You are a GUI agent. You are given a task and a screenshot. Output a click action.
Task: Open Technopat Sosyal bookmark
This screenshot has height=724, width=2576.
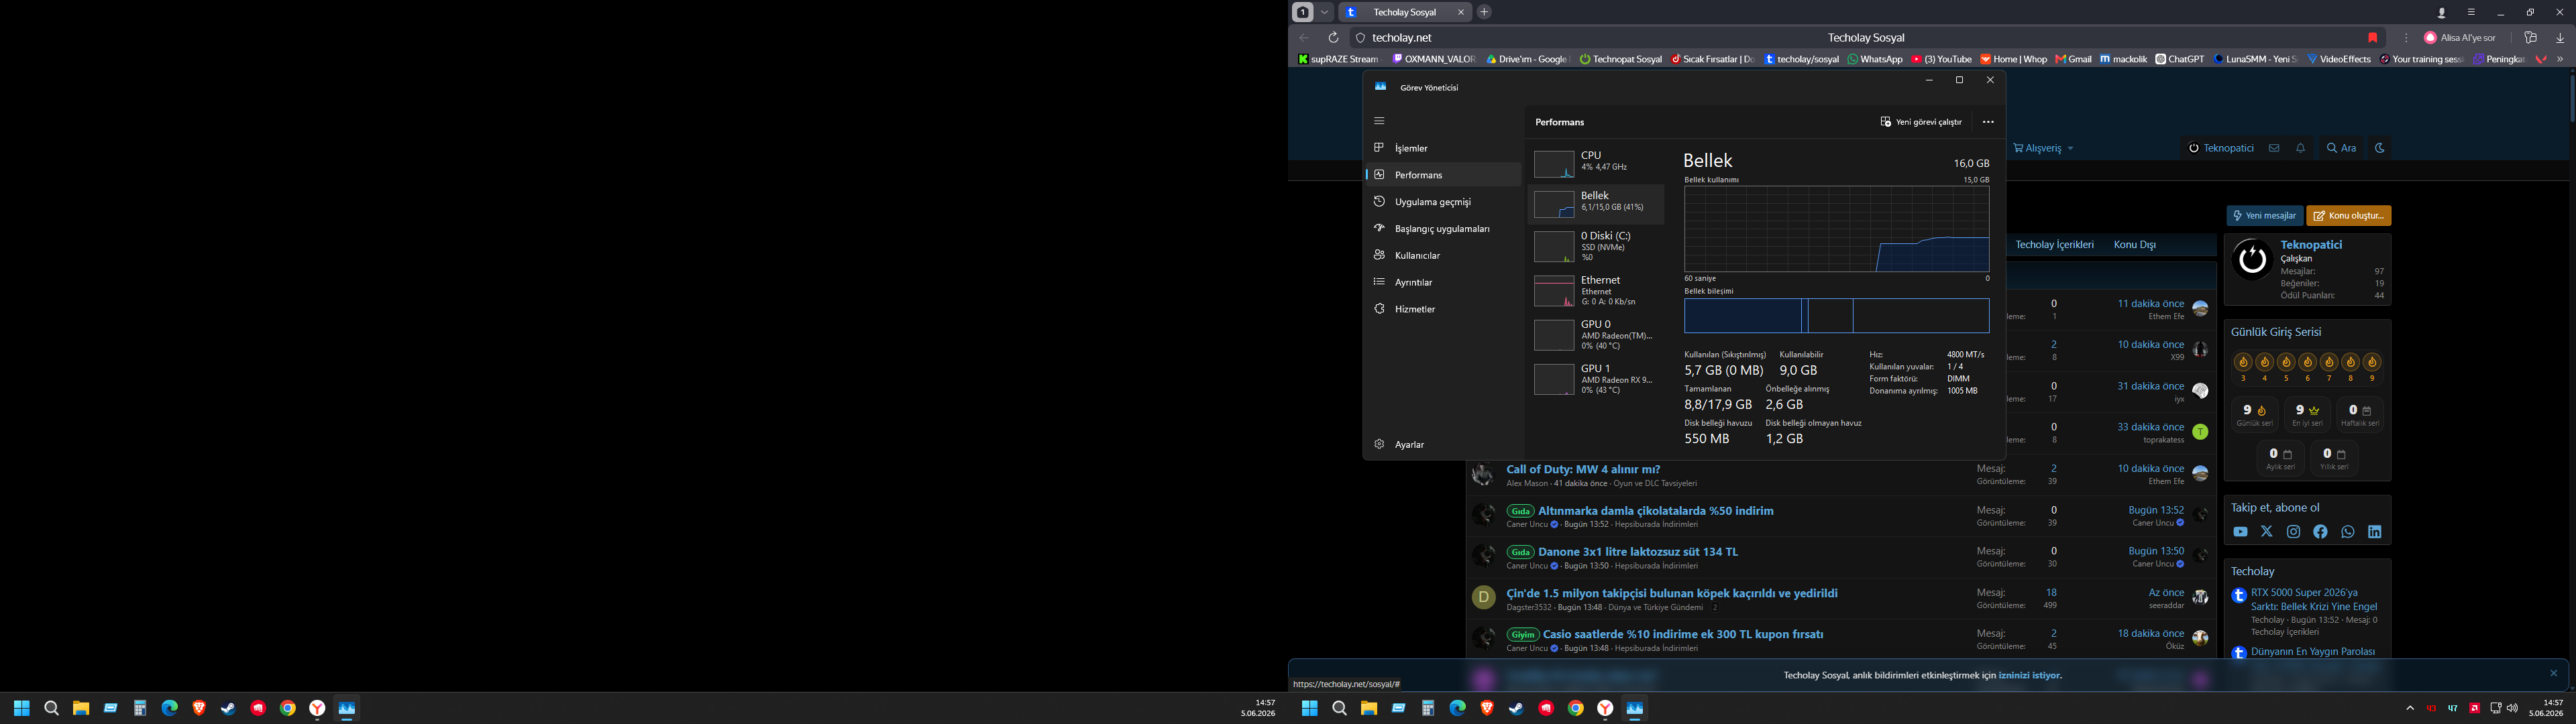(x=1620, y=59)
